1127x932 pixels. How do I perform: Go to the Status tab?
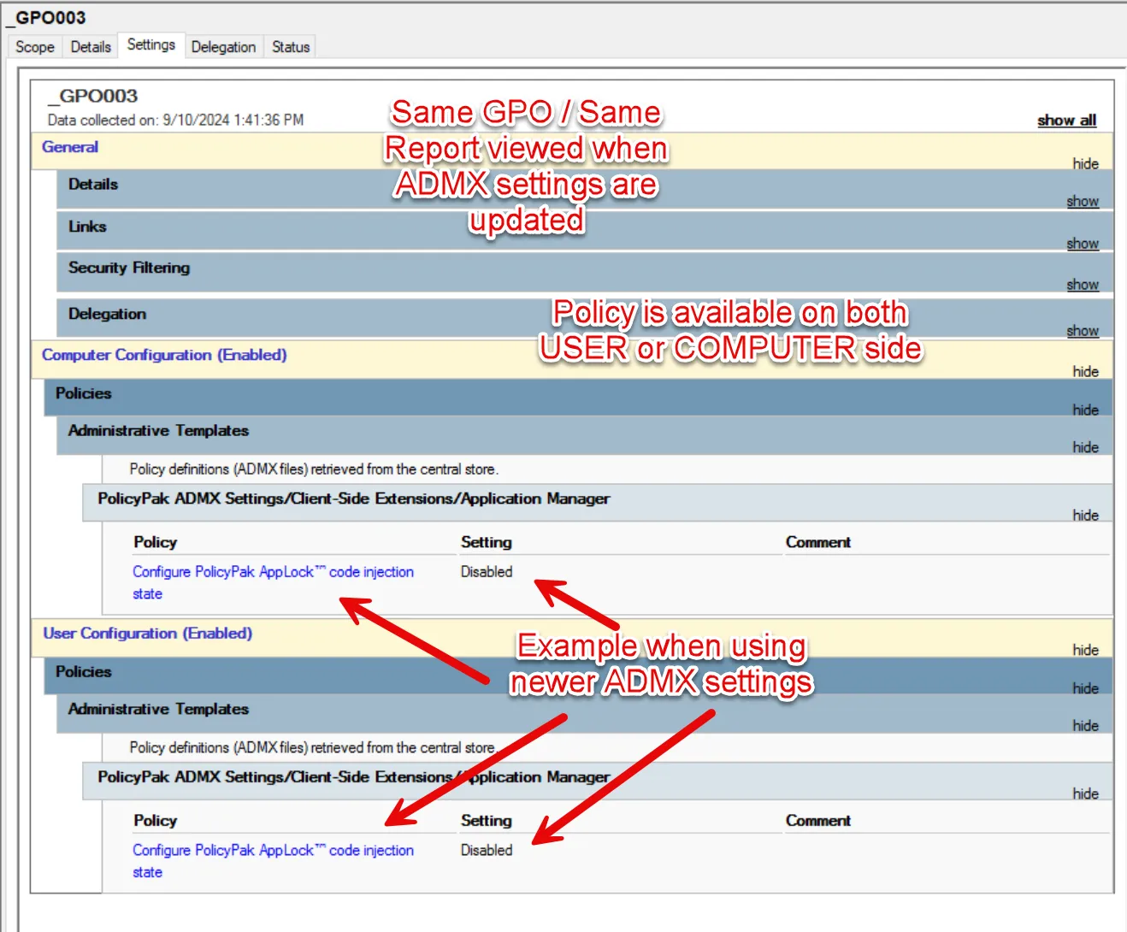291,47
